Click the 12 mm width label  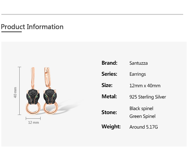click(x=33, y=123)
